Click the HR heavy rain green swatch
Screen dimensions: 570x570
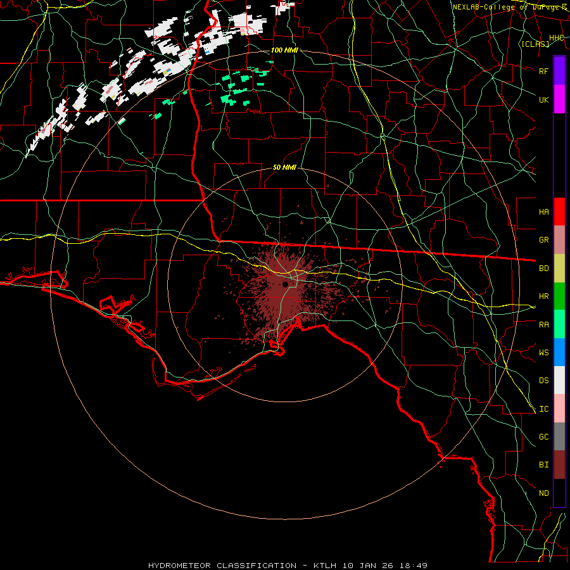[x=559, y=296]
